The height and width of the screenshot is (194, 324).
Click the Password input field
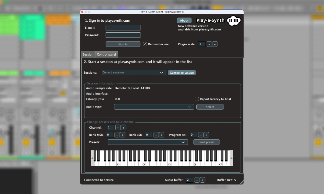pyautogui.click(x=123, y=35)
